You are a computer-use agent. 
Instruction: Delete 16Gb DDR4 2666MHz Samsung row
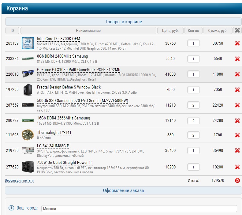click(237, 120)
